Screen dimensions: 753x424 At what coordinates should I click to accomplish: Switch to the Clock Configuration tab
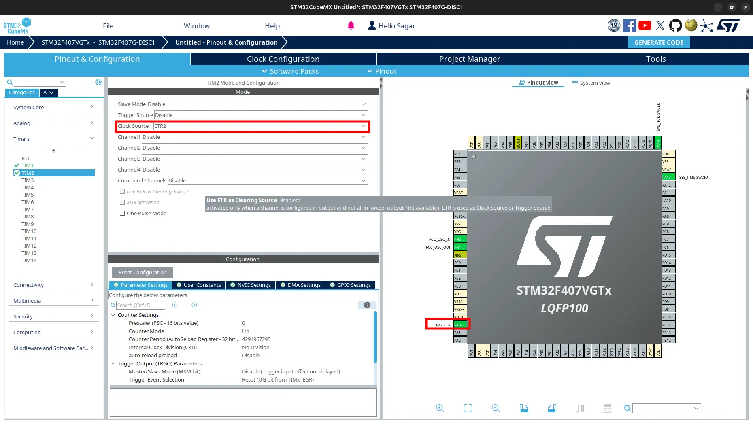(283, 59)
